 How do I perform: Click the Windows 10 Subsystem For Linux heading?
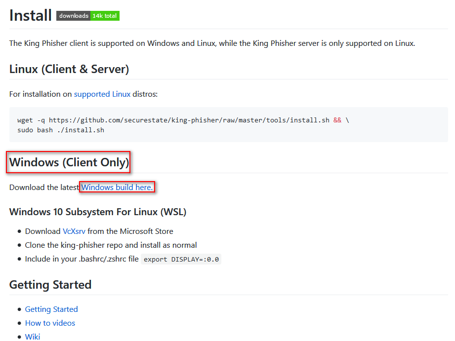(98, 212)
